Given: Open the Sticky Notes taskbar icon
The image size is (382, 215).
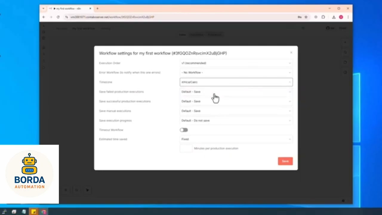Looking at the screenshot, I should (33, 212).
